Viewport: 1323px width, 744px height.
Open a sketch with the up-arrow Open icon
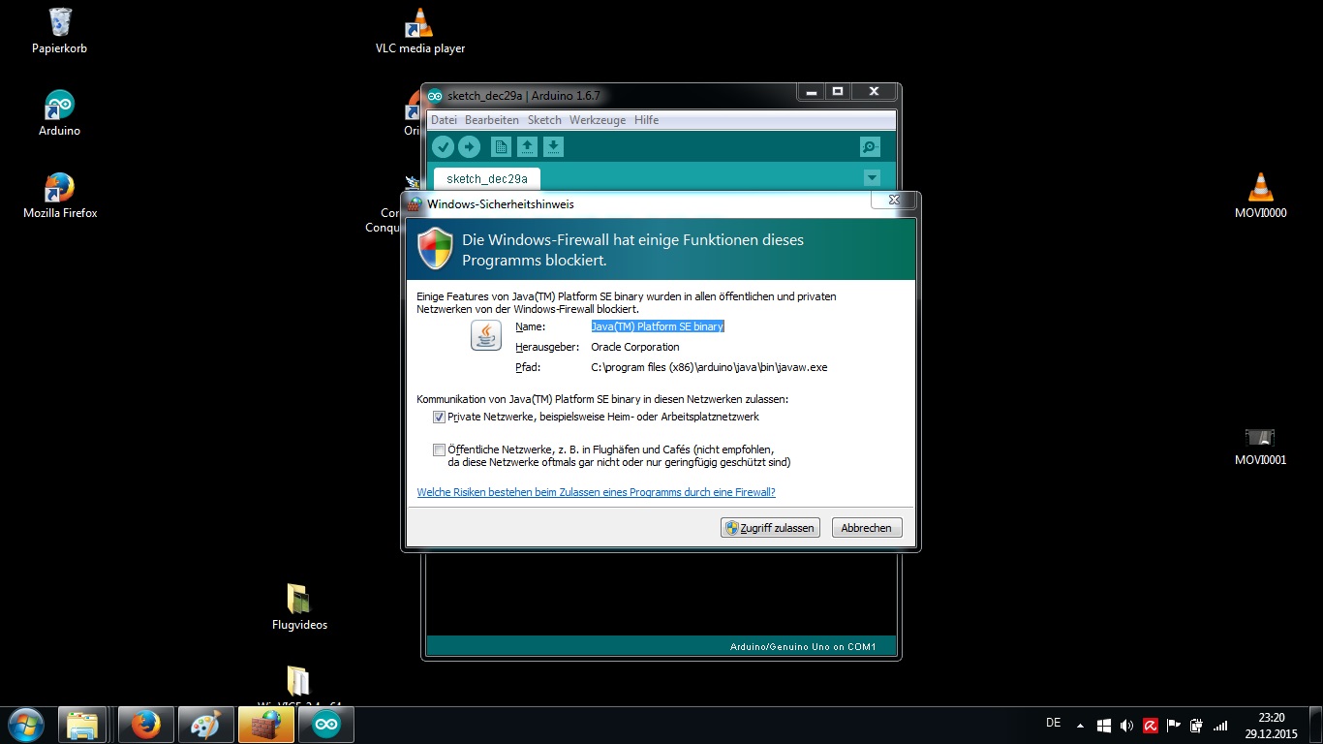pos(527,147)
